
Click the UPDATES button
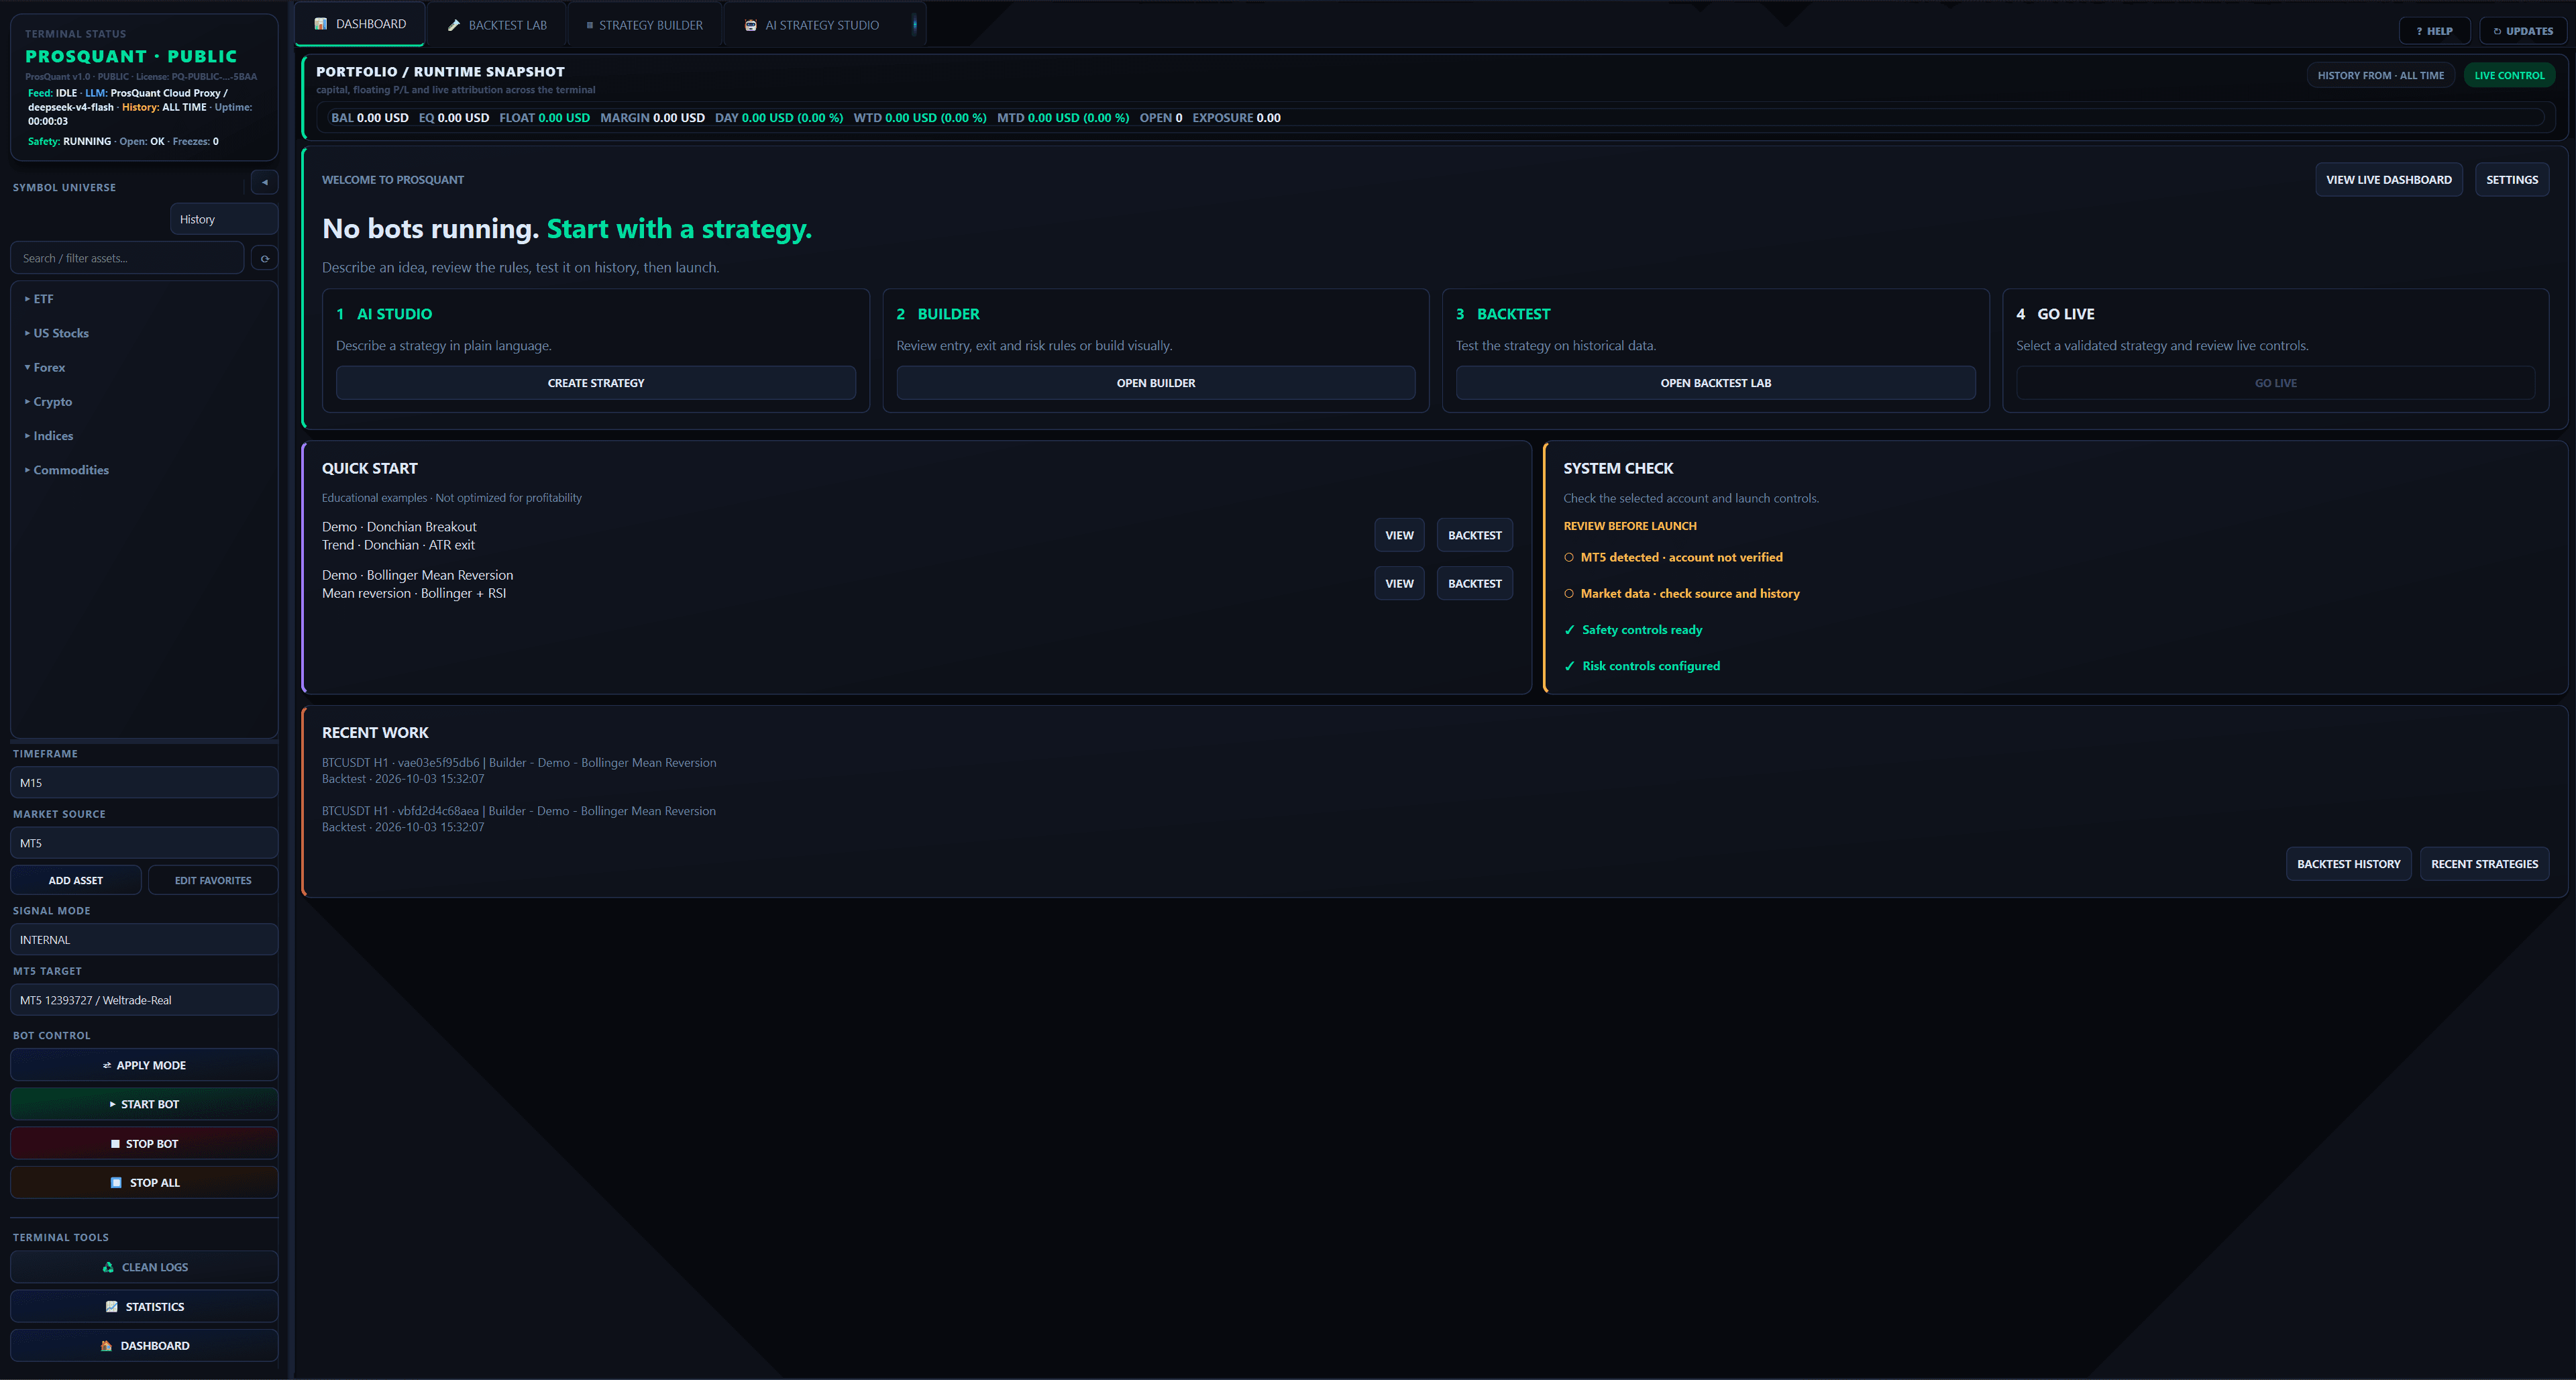pos(2522,31)
